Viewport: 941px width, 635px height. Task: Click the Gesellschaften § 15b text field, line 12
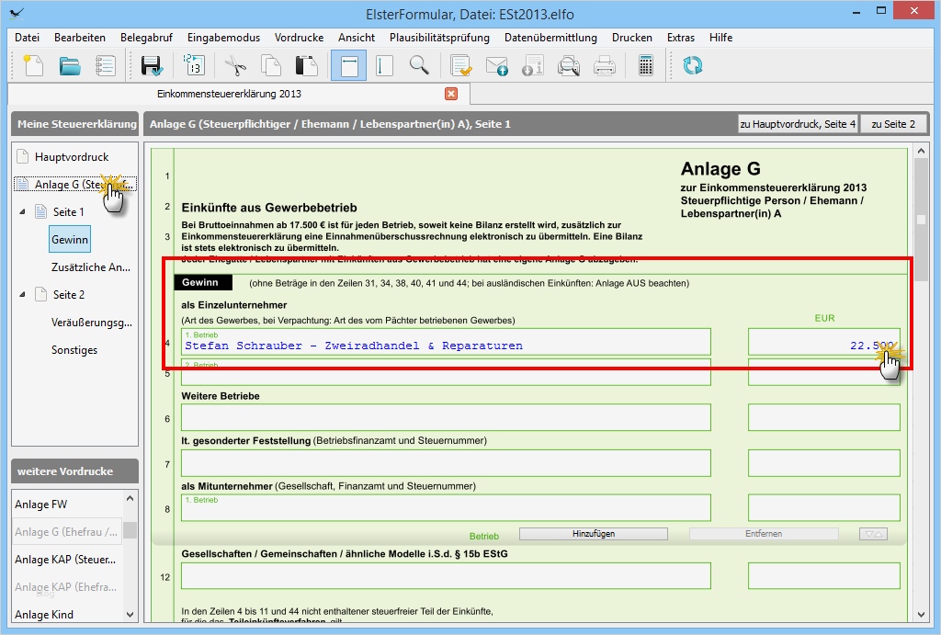click(446, 576)
